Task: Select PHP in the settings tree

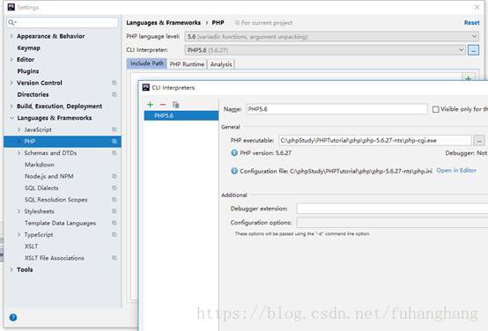Action: click(63, 141)
